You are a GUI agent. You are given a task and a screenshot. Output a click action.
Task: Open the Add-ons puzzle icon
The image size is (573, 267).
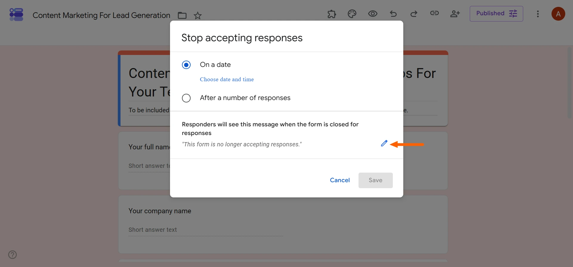pyautogui.click(x=332, y=14)
